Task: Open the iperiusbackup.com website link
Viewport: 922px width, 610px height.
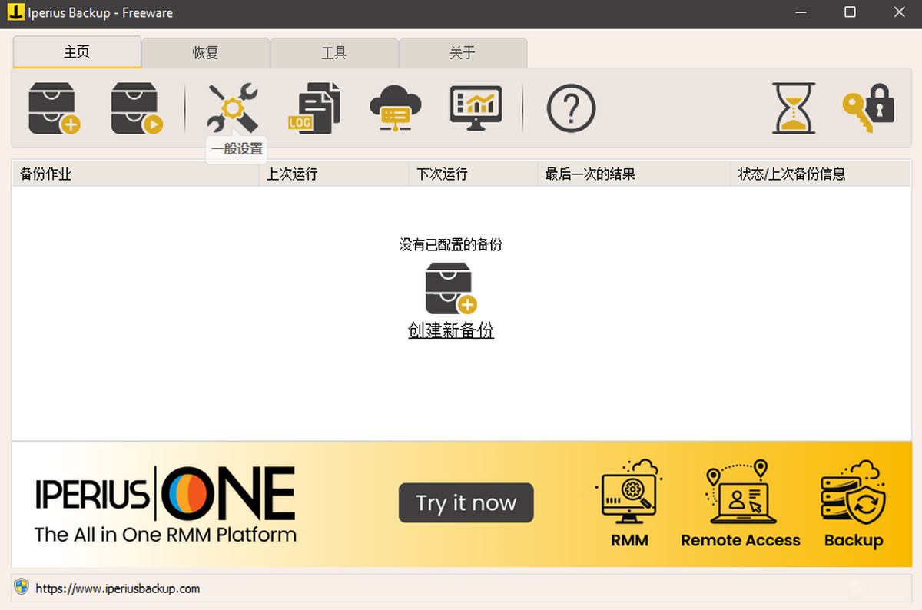Action: pos(118,588)
